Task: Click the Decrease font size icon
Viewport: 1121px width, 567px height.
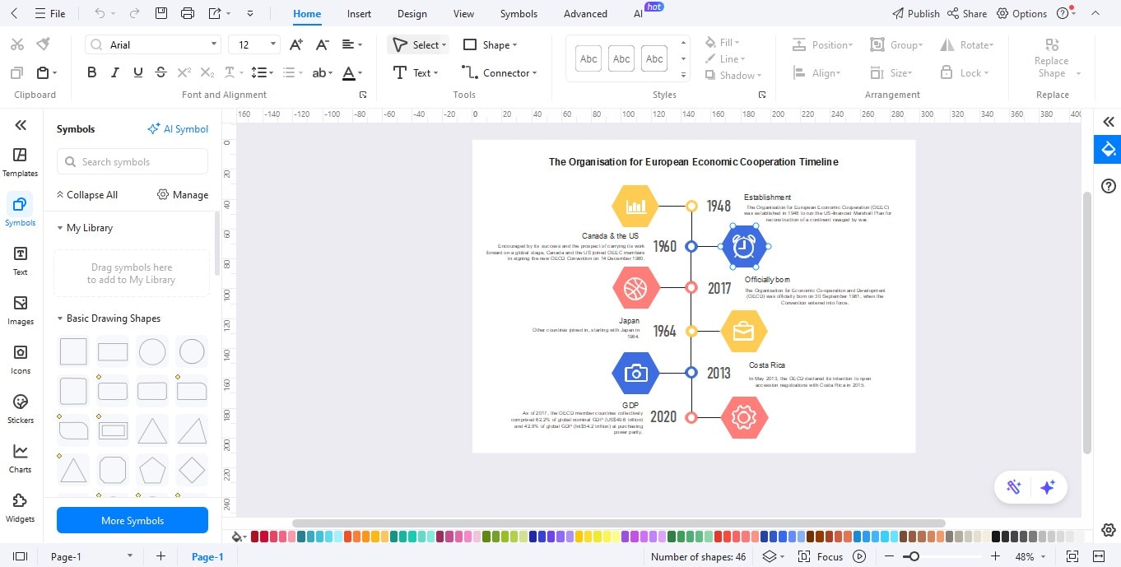Action: coord(322,44)
